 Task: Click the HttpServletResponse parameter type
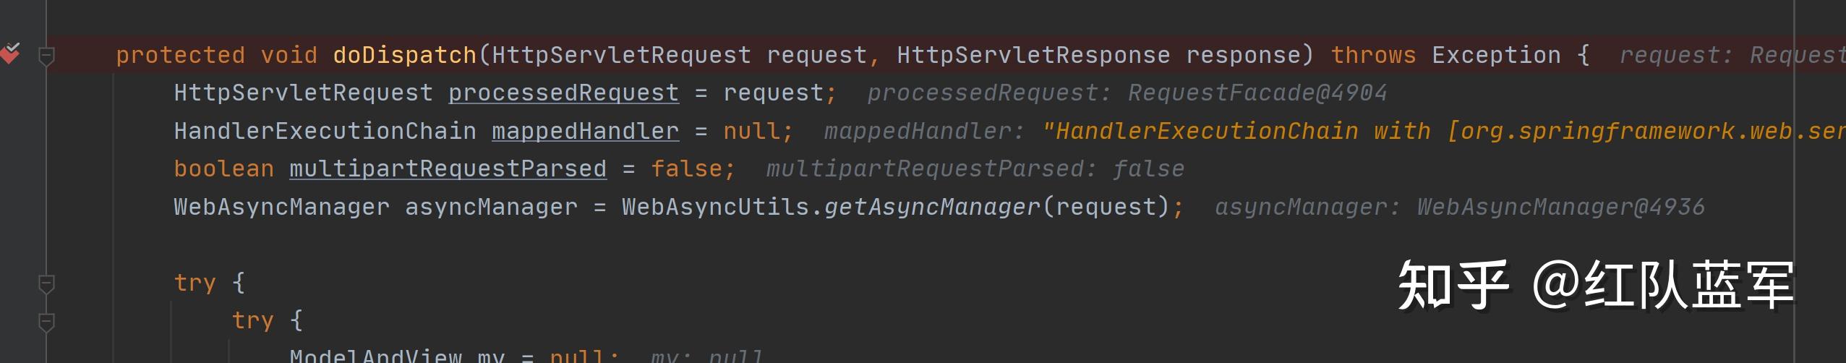point(1033,55)
